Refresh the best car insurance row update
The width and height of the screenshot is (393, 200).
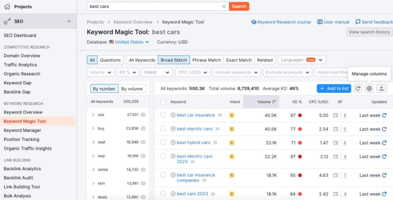pos(384,115)
